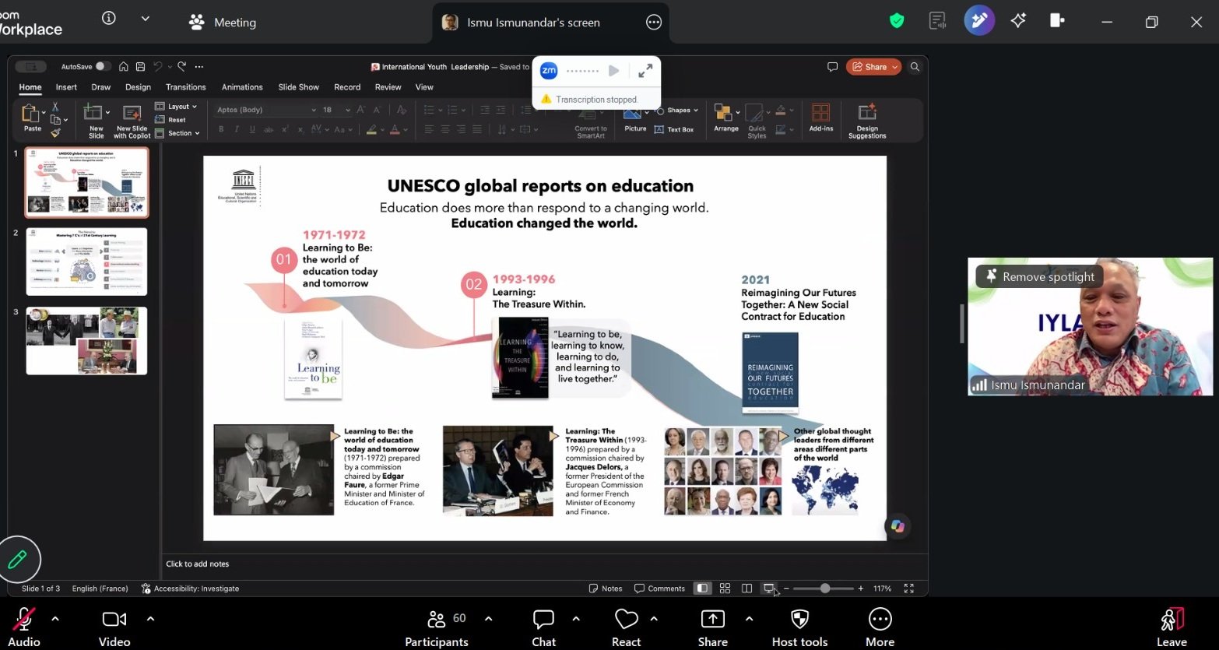1219x650 pixels.
Task: Open the Animations tab
Action: click(242, 87)
